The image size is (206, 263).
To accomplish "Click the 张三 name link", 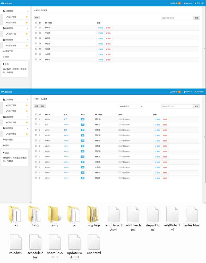I will pos(65,119).
